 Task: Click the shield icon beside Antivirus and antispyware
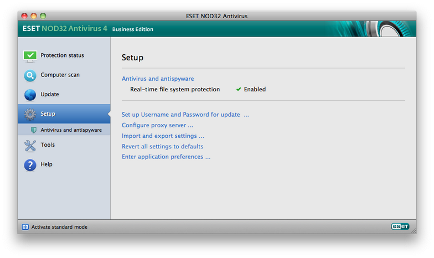click(x=34, y=130)
